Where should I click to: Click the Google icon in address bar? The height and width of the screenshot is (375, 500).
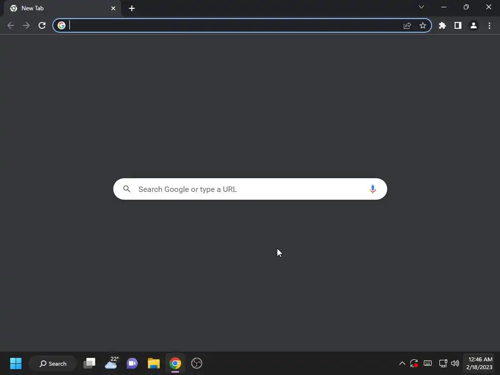[x=62, y=25]
